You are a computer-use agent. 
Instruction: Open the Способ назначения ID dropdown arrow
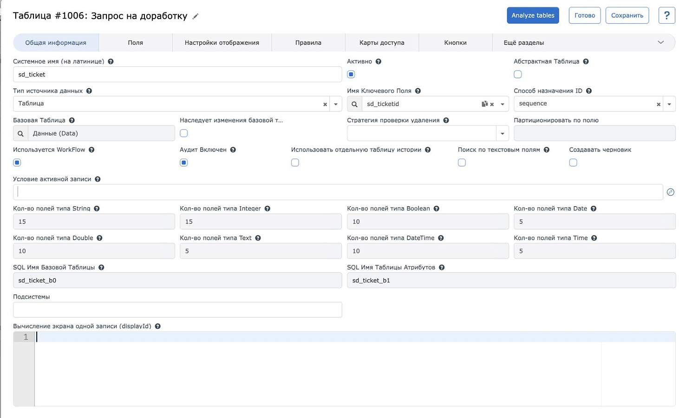[669, 104]
